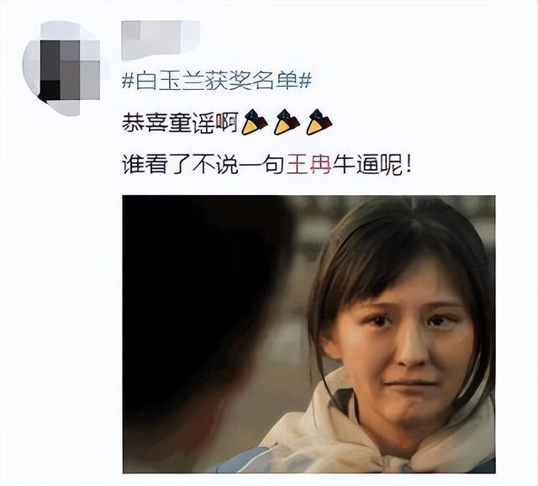Open the attached photo in the post
Screen dimensions: 538x486
[309, 334]
